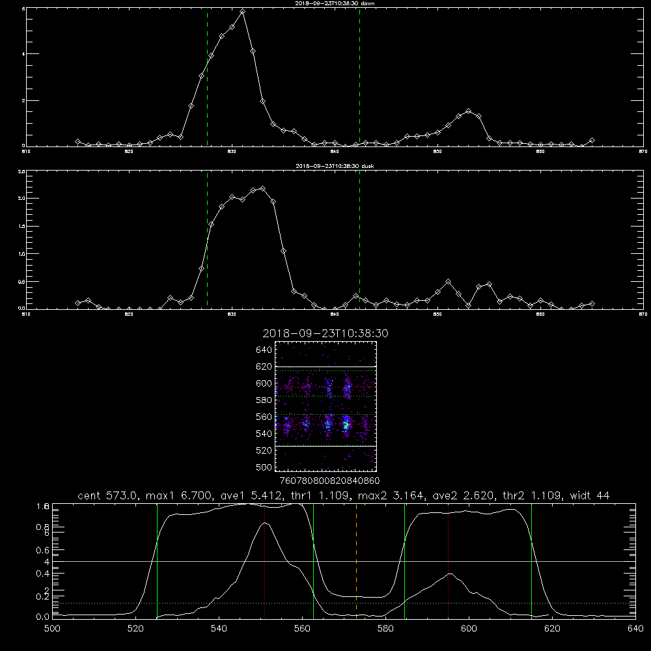
Task: Click the bottom plot x-axis label 620
Action: [552, 629]
